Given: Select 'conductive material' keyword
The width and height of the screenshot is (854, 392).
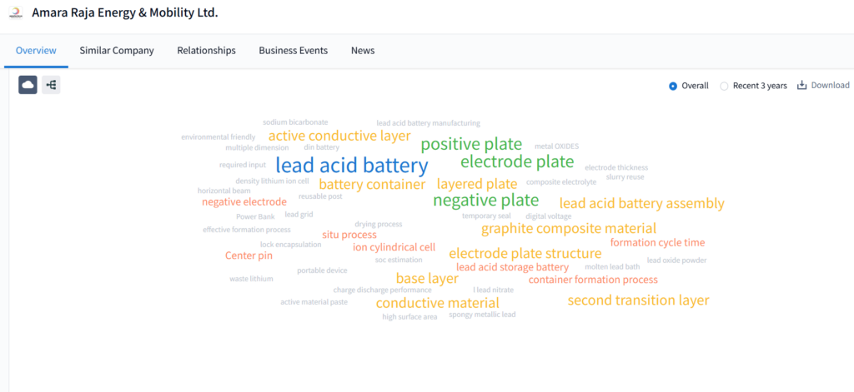Looking at the screenshot, I should [x=437, y=303].
